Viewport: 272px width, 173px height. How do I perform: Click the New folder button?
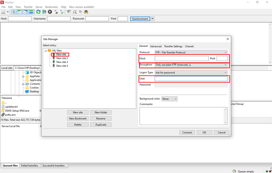(x=101, y=112)
